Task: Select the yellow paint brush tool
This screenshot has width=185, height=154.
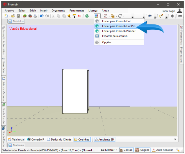Action: (69, 16)
